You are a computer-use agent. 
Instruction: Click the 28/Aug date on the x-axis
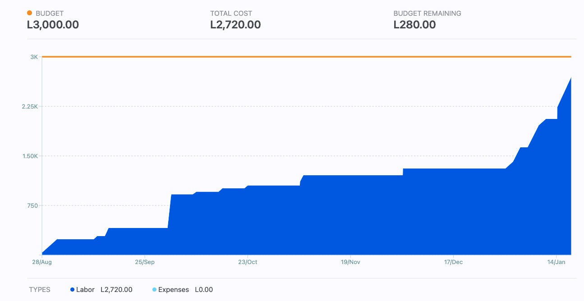tap(41, 262)
